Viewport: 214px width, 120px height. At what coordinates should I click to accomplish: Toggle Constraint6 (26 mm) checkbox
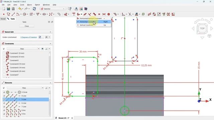tap(4, 71)
